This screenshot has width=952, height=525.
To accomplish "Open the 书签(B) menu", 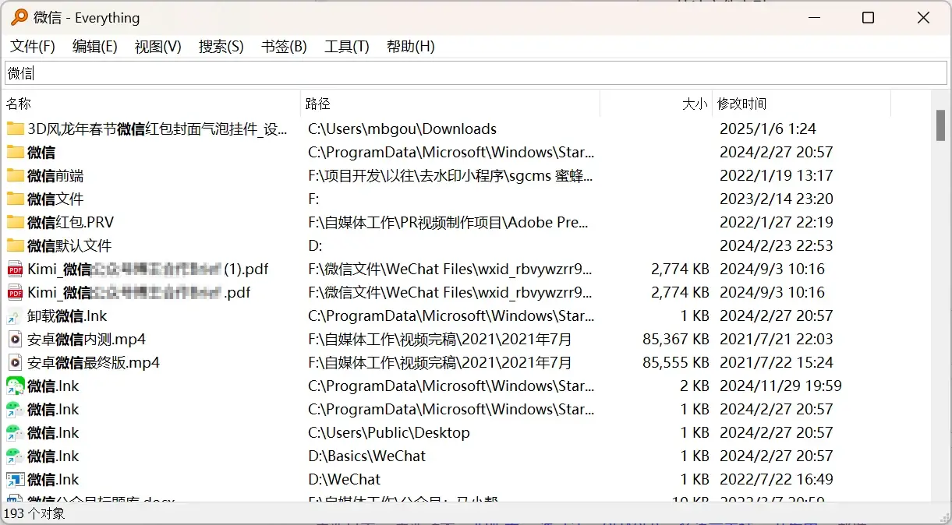I will click(284, 47).
